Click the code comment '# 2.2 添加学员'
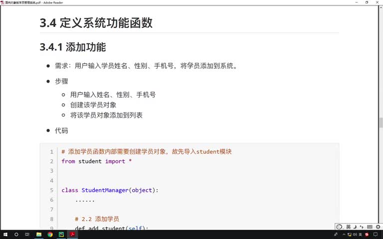The height and width of the screenshot is (239, 383). point(97,219)
